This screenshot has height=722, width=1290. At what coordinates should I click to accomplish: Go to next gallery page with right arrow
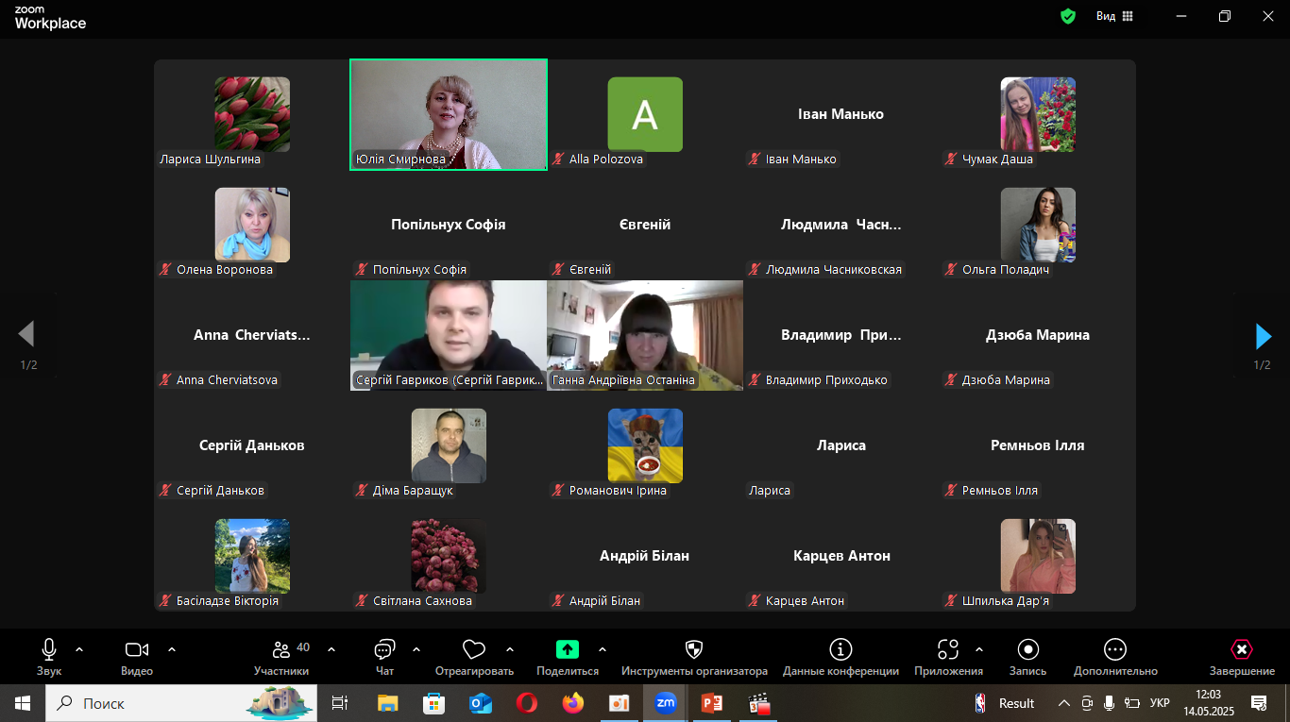pyautogui.click(x=1263, y=336)
